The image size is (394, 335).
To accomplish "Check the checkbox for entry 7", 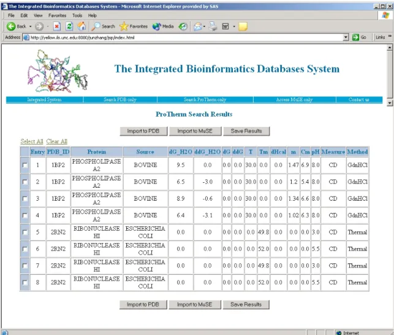I will point(25,266).
